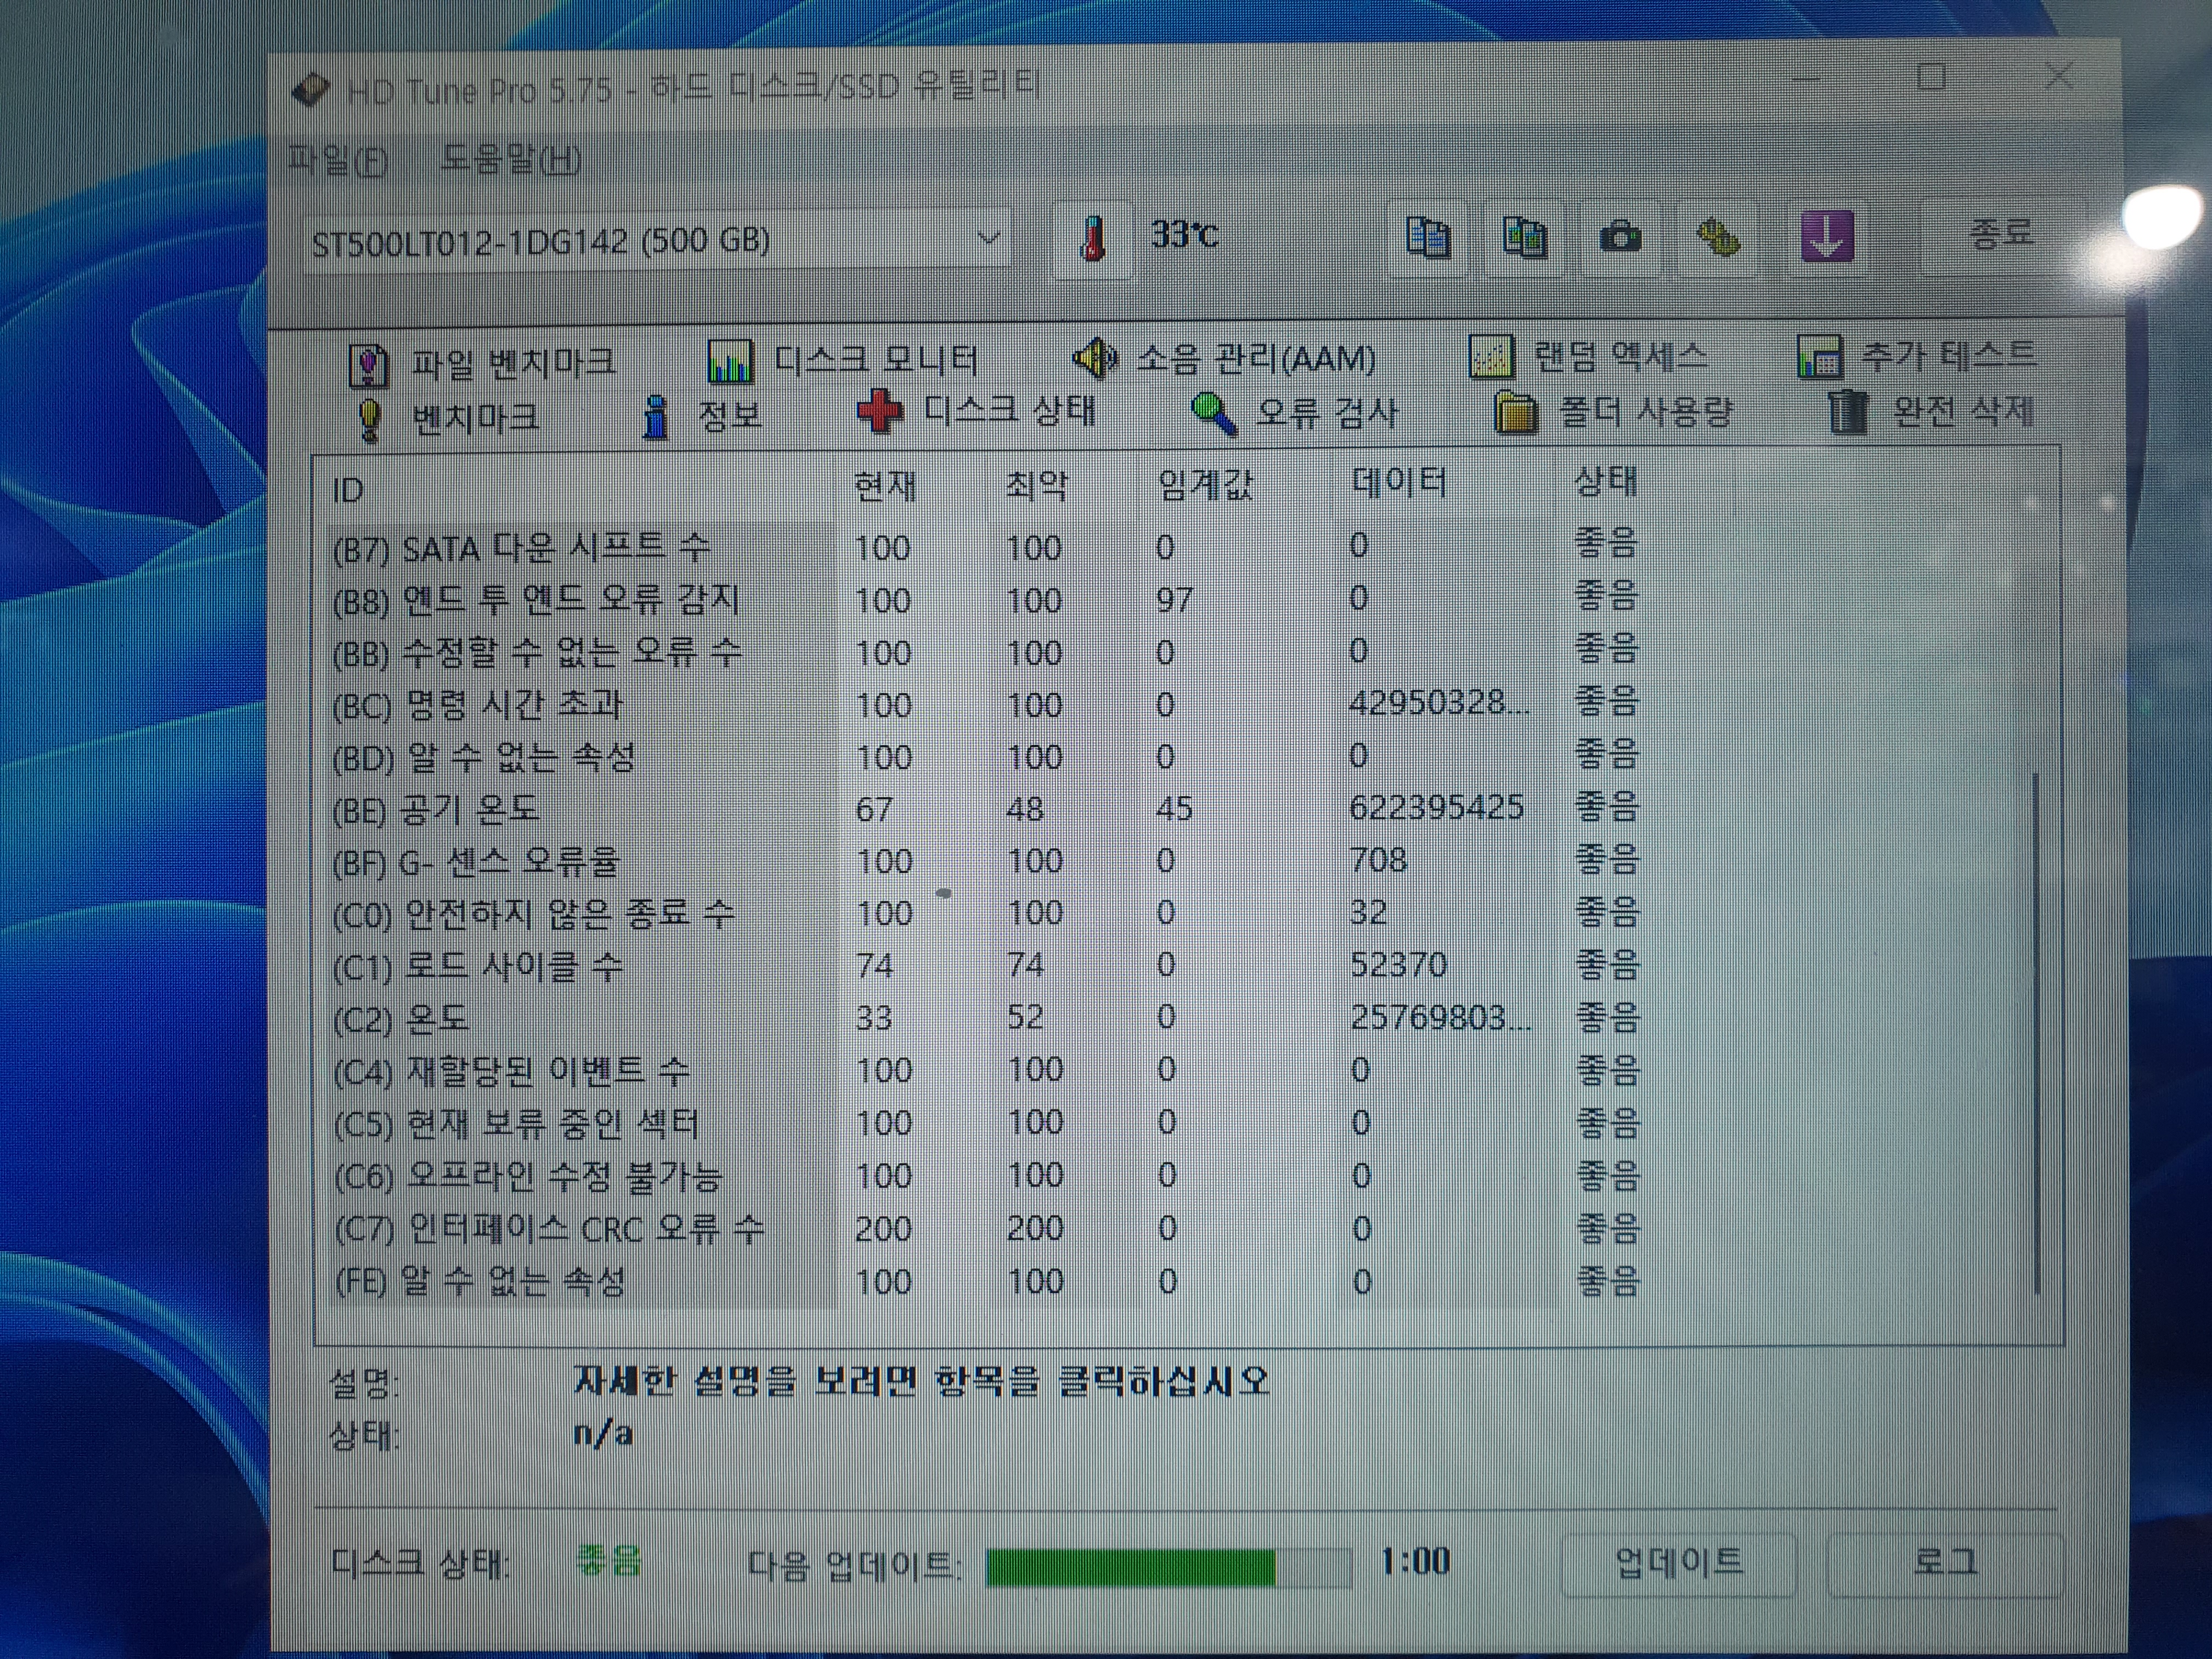Click the 다음 업데이트 green progress bar
The width and height of the screenshot is (2212, 1659).
pos(1168,1566)
